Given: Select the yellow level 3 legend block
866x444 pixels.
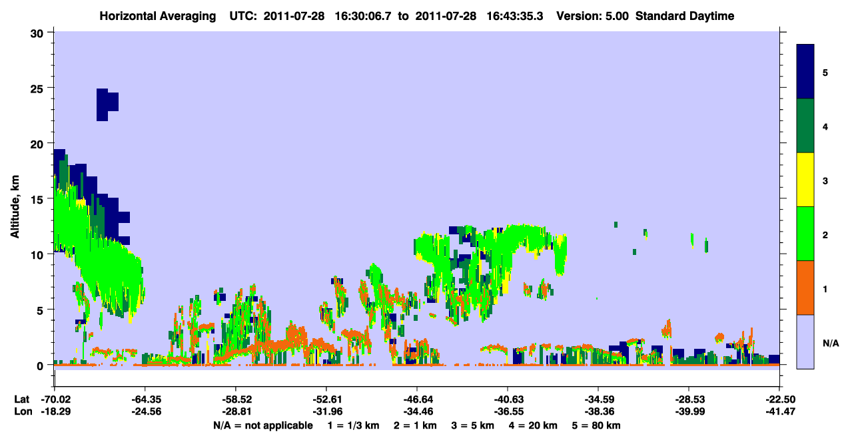Looking at the screenshot, I should tap(805, 180).
